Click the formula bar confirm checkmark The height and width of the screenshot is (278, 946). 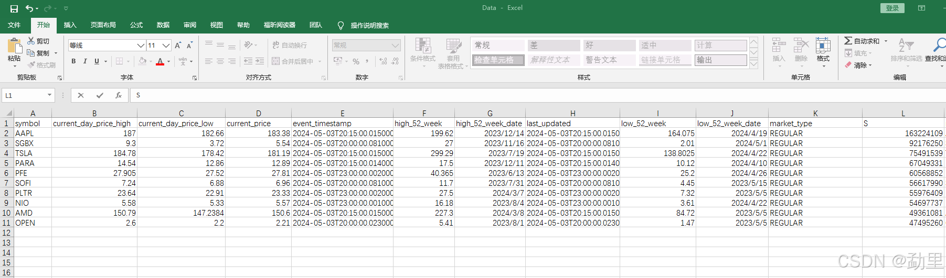click(100, 95)
